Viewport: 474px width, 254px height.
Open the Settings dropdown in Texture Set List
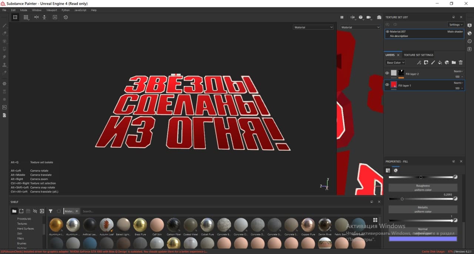pyautogui.click(x=456, y=25)
